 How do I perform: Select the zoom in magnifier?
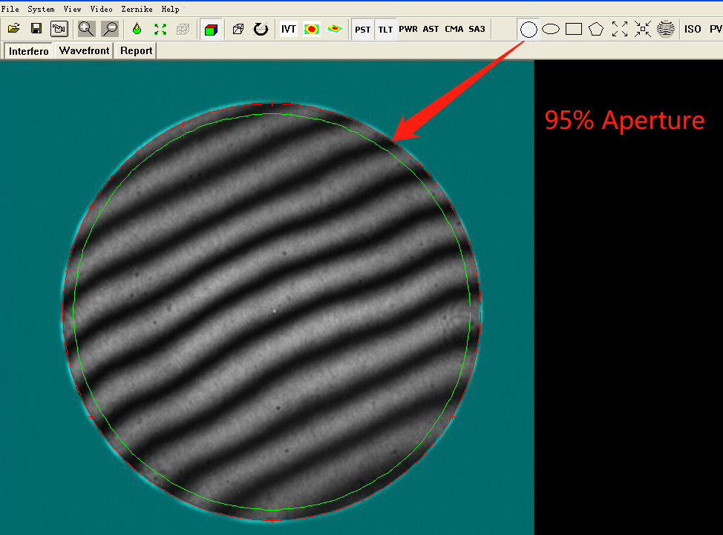(86, 29)
